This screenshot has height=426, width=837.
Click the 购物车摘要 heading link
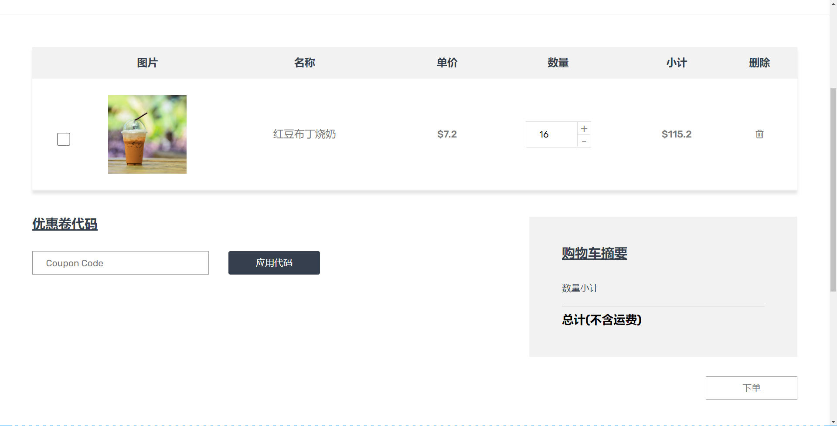coord(594,253)
